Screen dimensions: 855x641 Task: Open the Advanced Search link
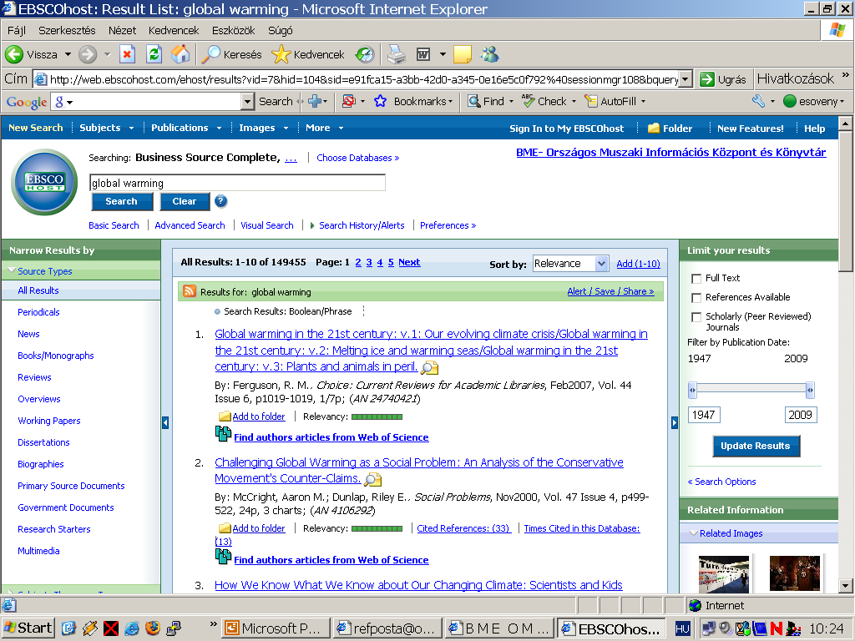(x=190, y=225)
